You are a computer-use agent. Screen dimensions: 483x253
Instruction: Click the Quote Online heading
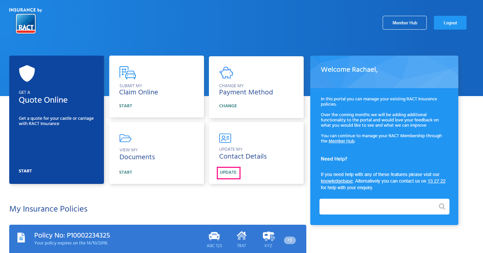pos(43,100)
